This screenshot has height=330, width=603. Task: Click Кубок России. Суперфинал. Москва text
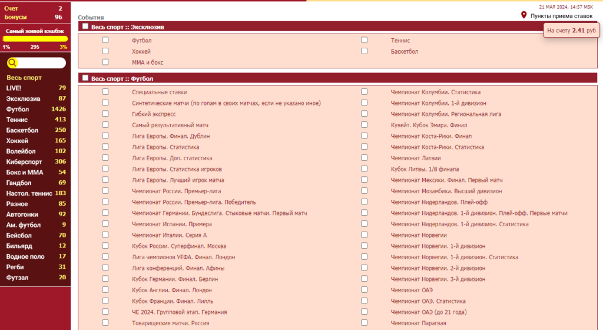click(x=179, y=246)
